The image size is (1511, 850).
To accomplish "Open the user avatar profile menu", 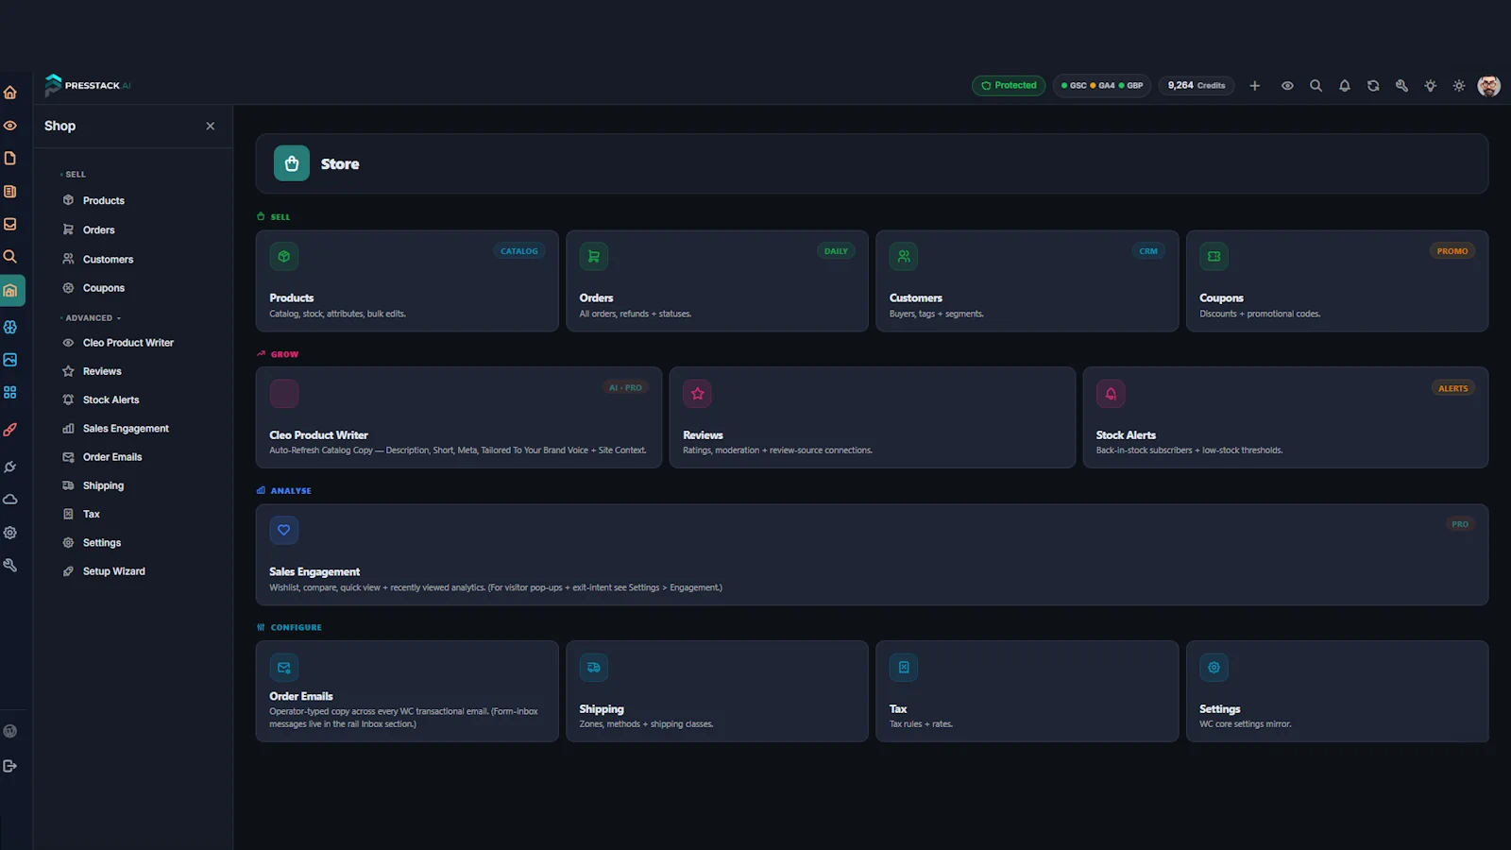I will 1489,86.
